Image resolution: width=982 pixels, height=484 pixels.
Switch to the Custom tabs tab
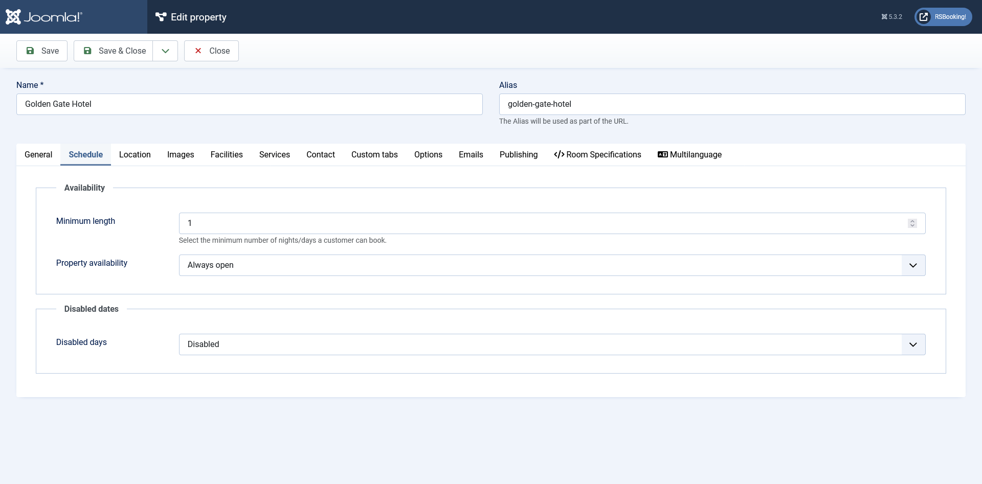pos(374,154)
